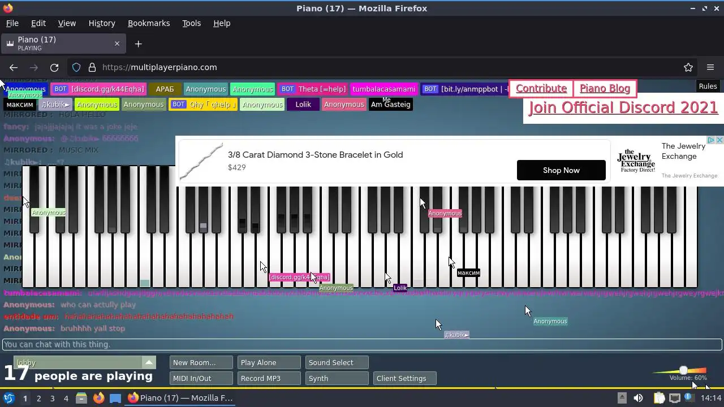Open MIDI In/Out settings
This screenshot has width=724, height=407.
tap(201, 378)
